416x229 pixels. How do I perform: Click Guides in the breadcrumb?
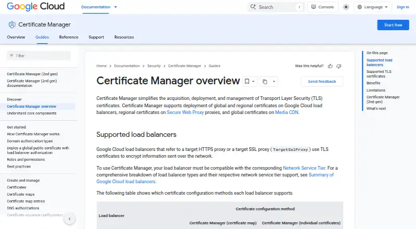coord(214,66)
